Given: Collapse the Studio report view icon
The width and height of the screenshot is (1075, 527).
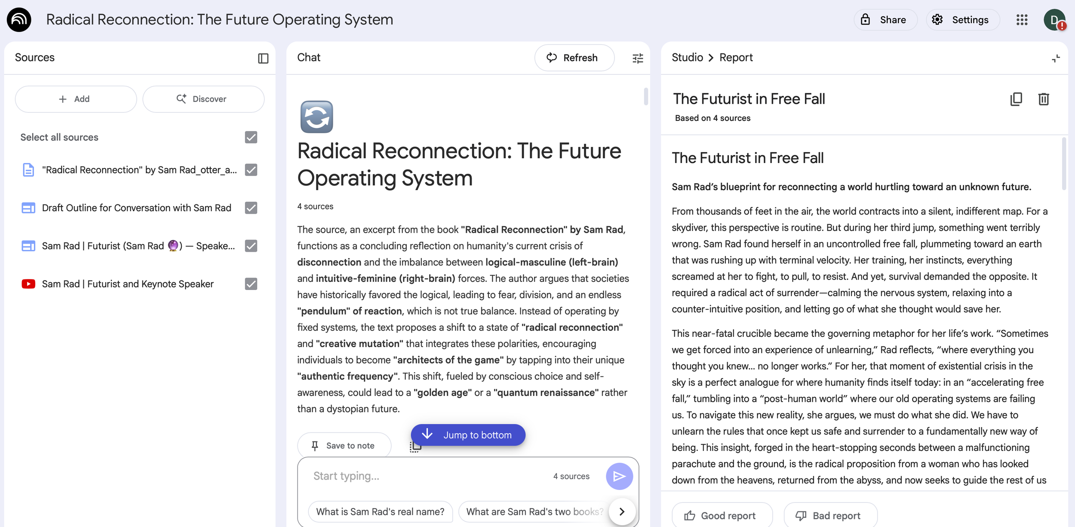Looking at the screenshot, I should [x=1056, y=58].
